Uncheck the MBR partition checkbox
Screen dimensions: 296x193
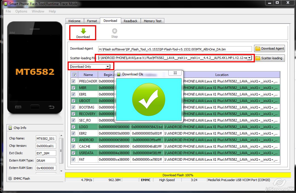coord(74,88)
